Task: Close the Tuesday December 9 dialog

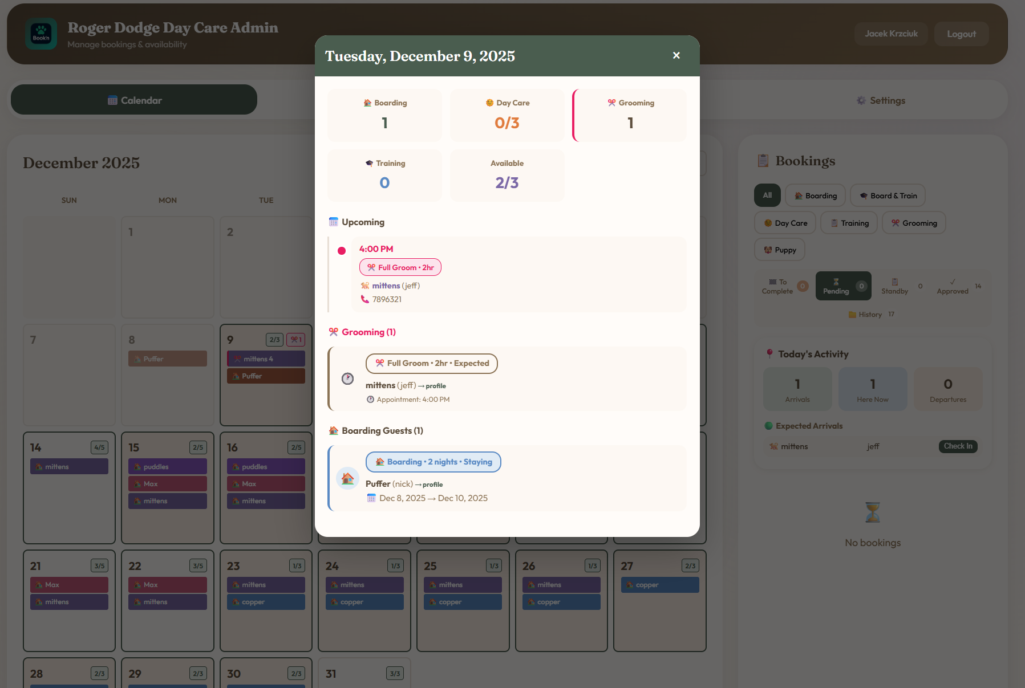Action: coord(676,55)
